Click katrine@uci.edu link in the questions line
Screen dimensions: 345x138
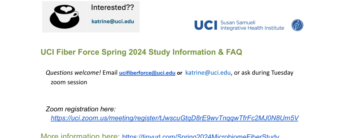pos(208,73)
